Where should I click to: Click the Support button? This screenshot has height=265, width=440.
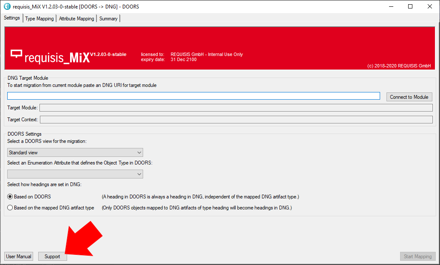pyautogui.click(x=53, y=257)
